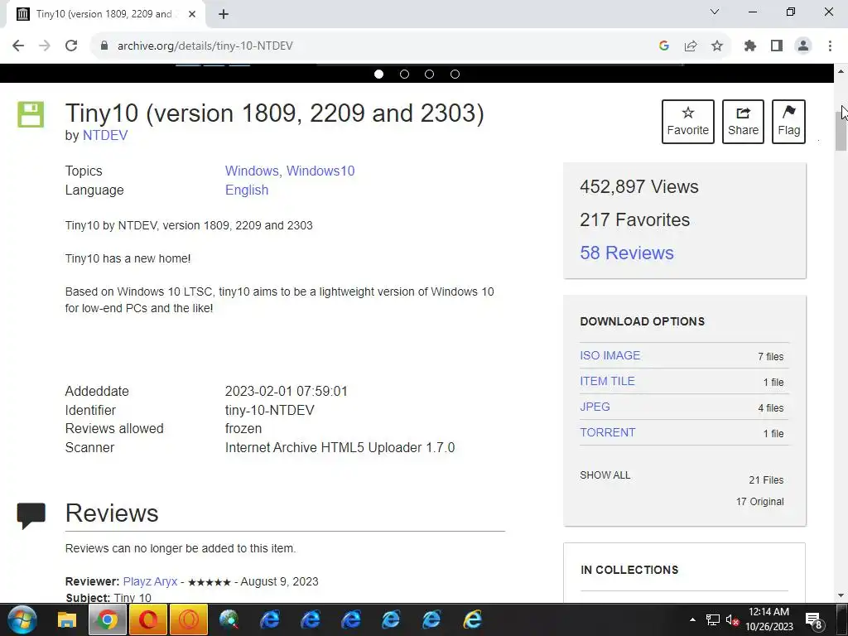Flag this item
This screenshot has width=848, height=636.
pos(788,122)
